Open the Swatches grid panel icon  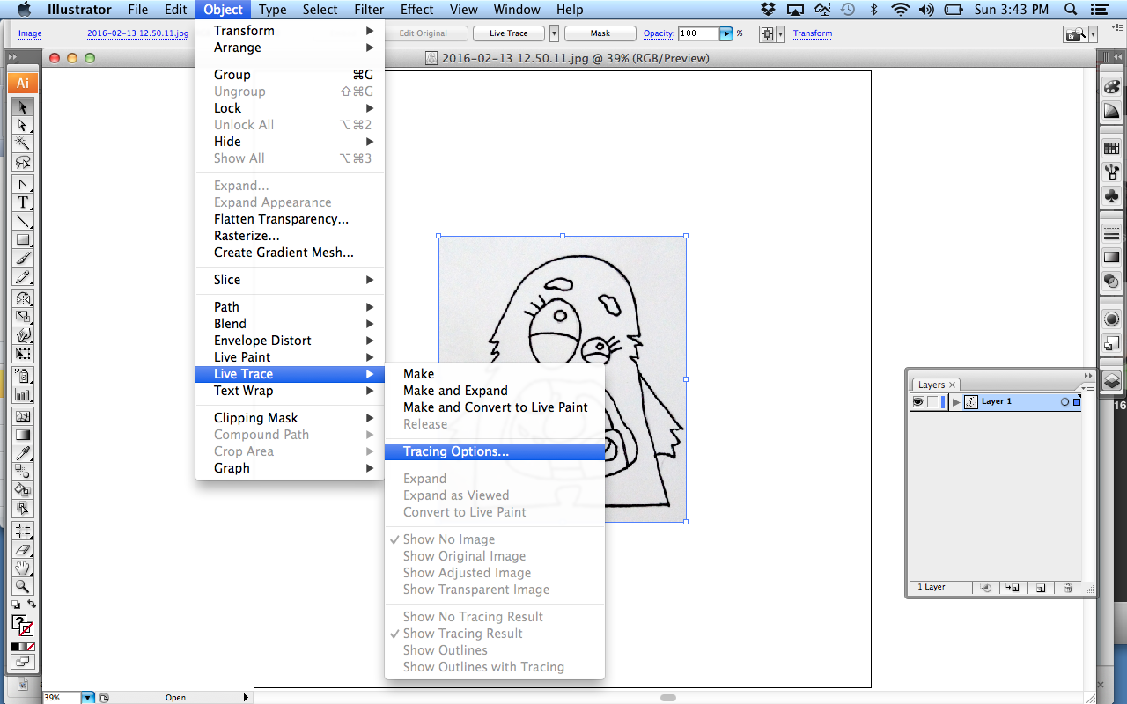coord(1111,148)
